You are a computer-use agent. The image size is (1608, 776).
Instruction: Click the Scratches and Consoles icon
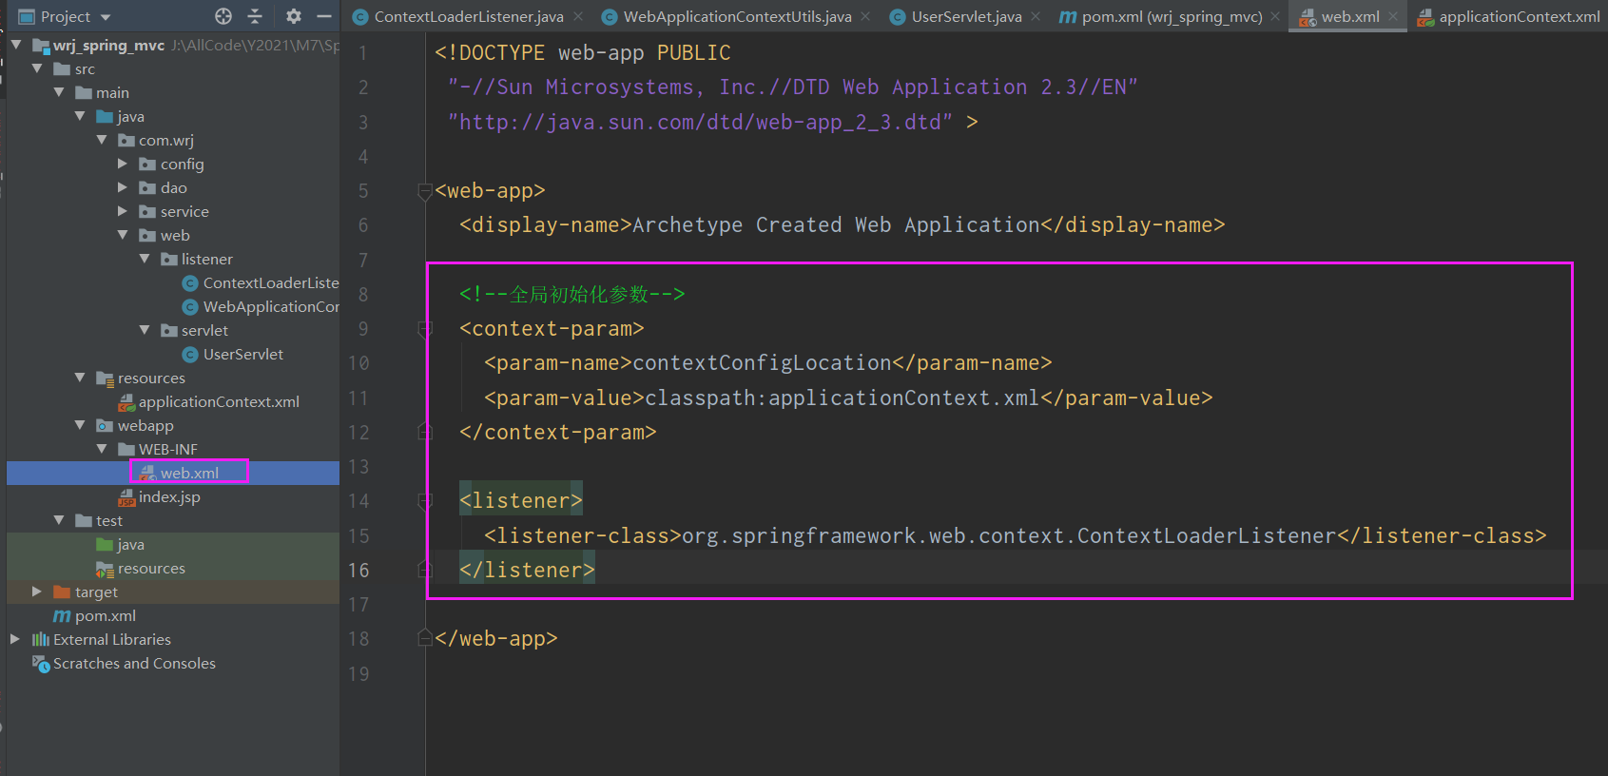(41, 664)
